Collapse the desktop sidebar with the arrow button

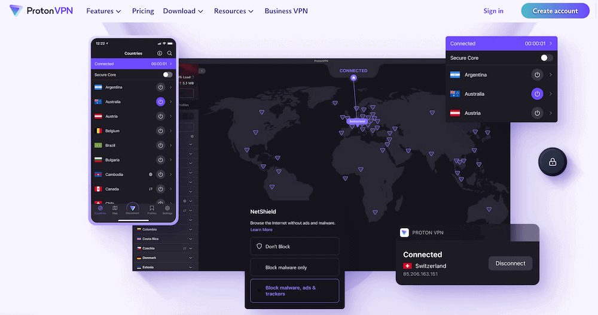(202, 71)
